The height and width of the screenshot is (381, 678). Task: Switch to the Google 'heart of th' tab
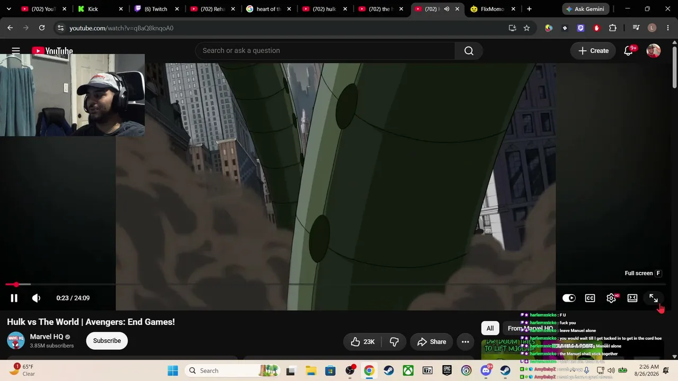tap(269, 9)
